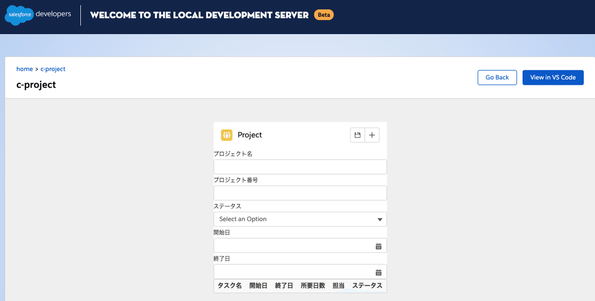This screenshot has width=595, height=301.
Task: Open the home breadcrumb link
Action: coord(24,69)
